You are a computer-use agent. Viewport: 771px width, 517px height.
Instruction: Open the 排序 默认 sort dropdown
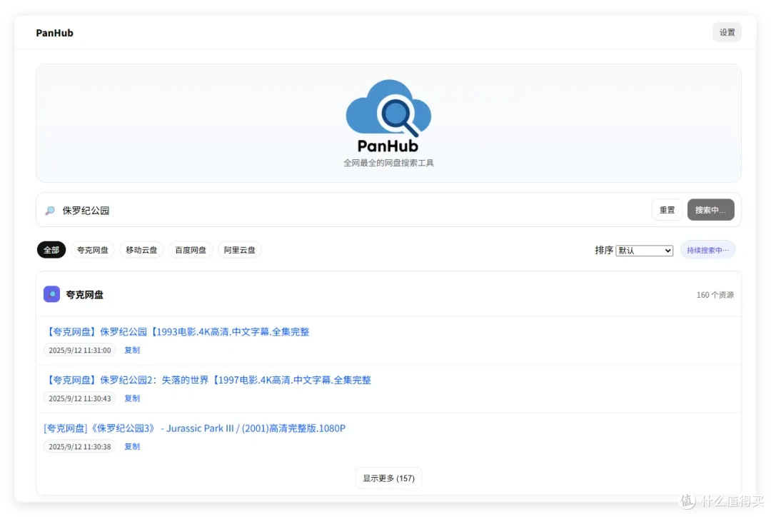click(x=644, y=251)
